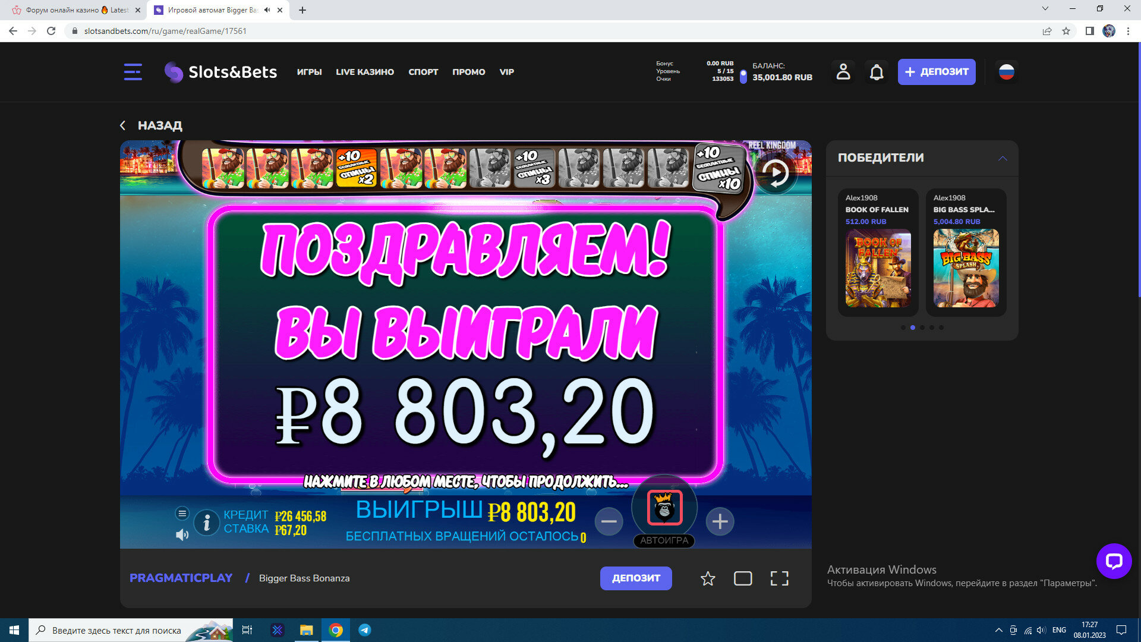This screenshot has width=1141, height=642.
Task: Open game info button
Action: [x=206, y=523]
